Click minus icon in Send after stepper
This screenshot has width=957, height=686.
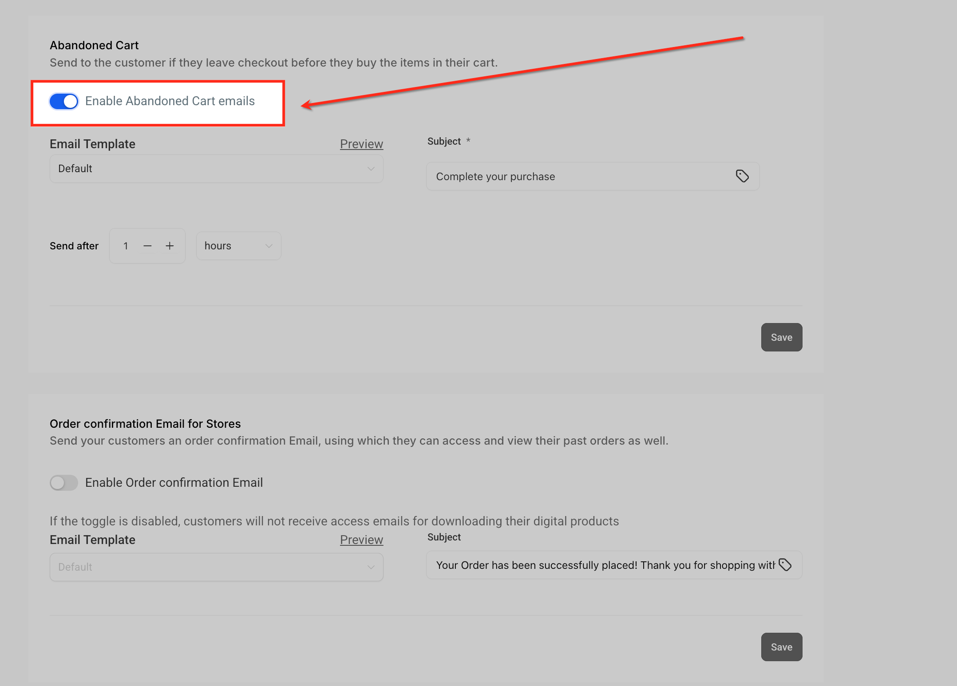tap(148, 246)
